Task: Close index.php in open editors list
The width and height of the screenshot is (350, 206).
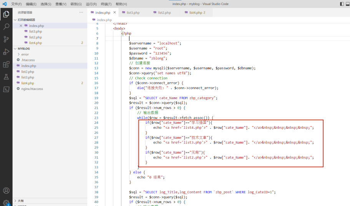Action: pos(21,26)
